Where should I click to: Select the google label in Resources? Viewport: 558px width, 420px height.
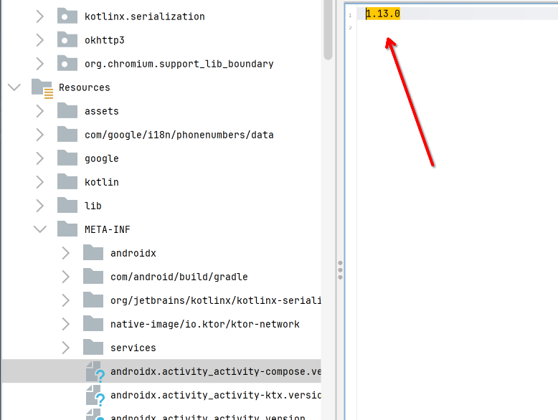point(101,158)
